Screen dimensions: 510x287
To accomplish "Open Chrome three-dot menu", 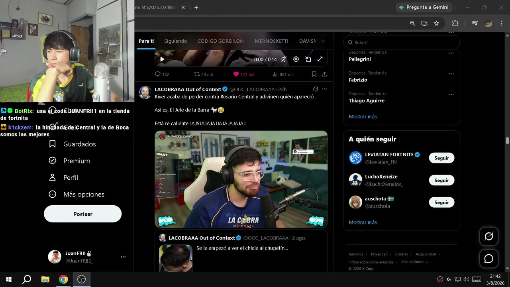I will [501, 24].
